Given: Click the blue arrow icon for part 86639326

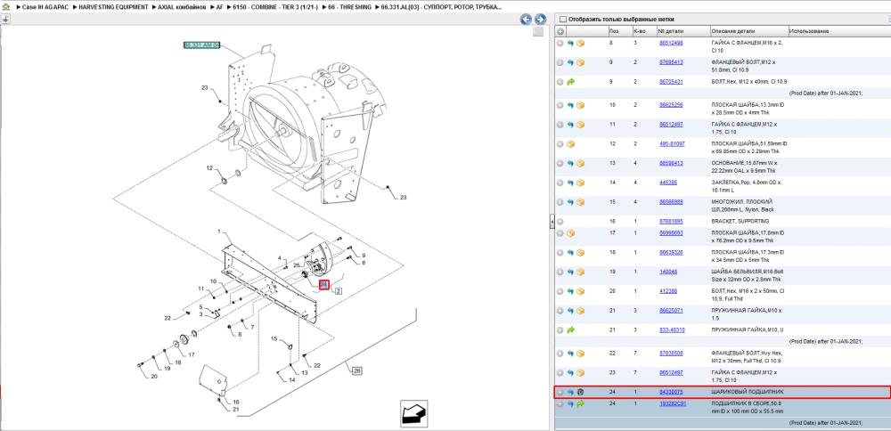Looking at the screenshot, I should pos(570,253).
